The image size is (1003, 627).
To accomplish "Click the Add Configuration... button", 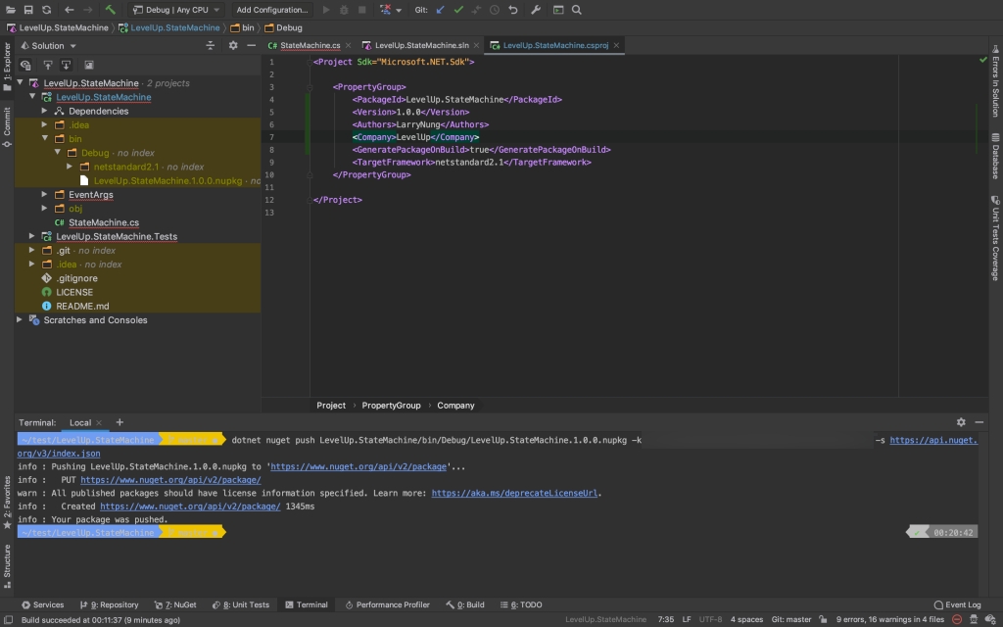I will 272,10.
